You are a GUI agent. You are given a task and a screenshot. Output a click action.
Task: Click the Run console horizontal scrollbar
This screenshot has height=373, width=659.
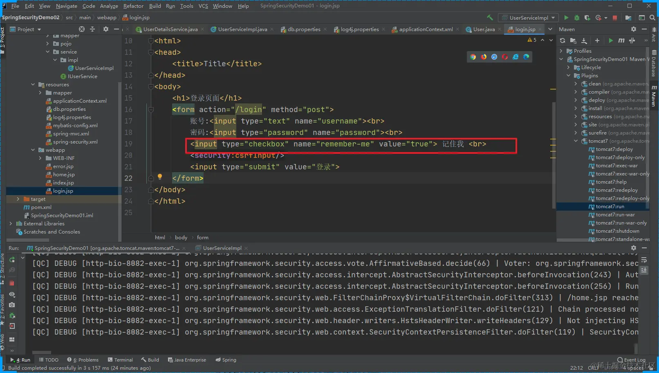(x=42, y=352)
